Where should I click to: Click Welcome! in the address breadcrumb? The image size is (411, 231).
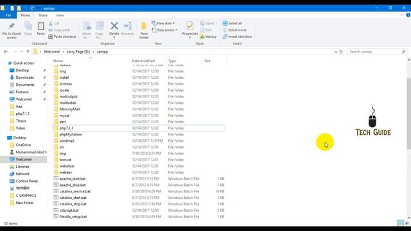coord(52,51)
